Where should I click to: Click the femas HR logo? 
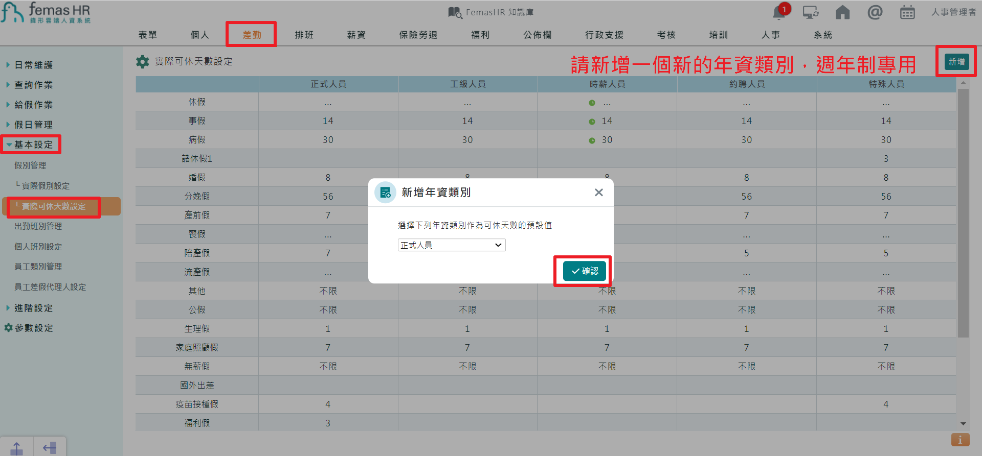[46, 12]
